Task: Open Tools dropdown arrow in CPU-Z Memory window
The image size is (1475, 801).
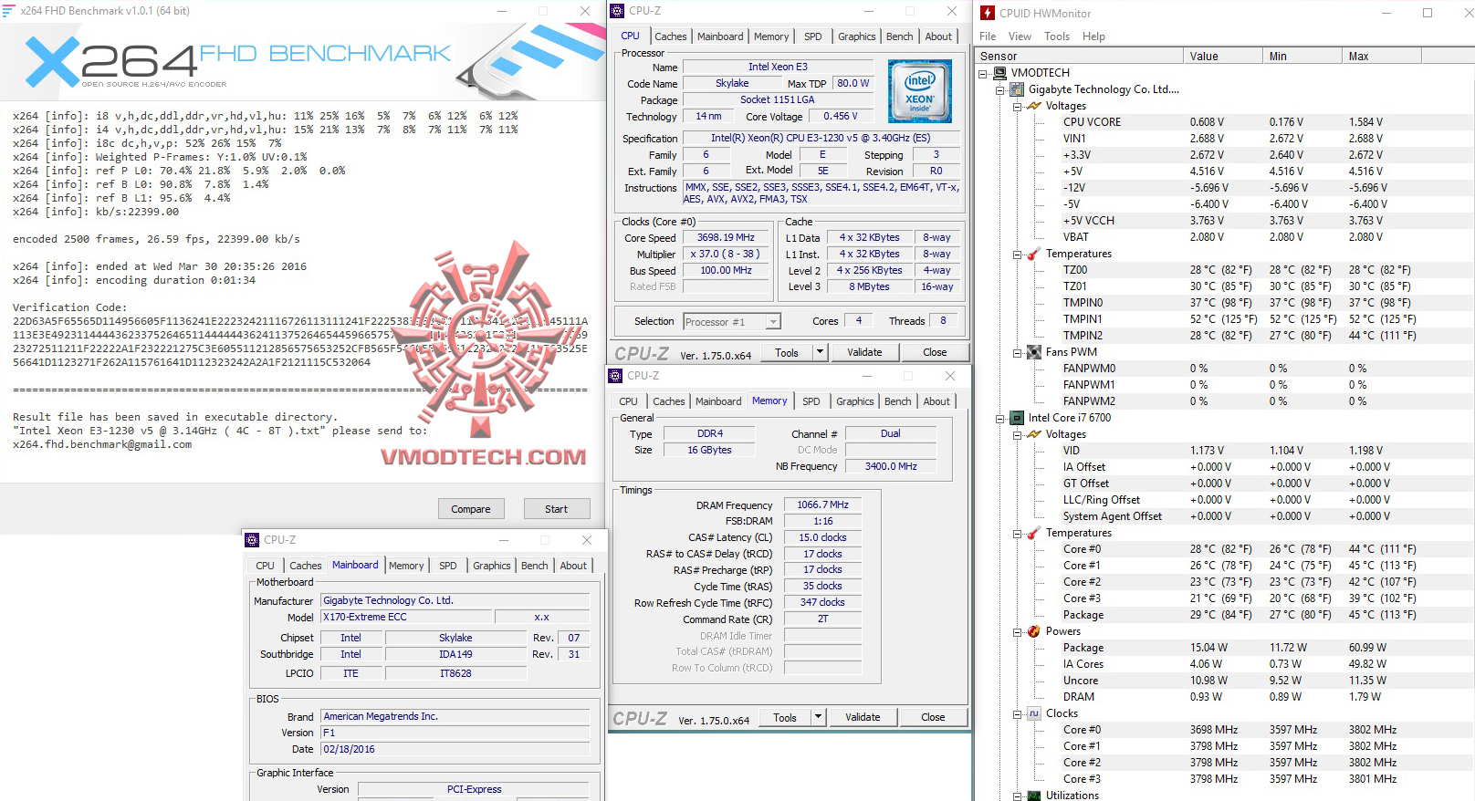Action: 818,718
